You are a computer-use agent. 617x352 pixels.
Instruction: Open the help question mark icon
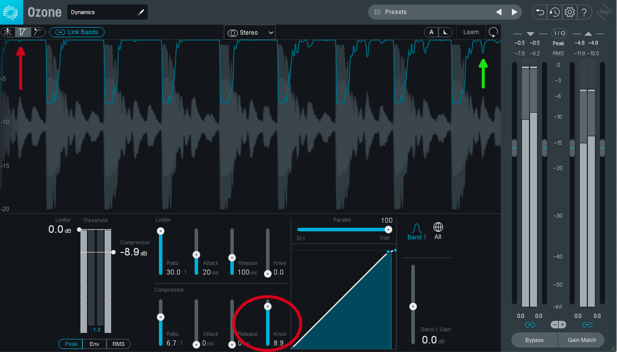click(x=584, y=12)
